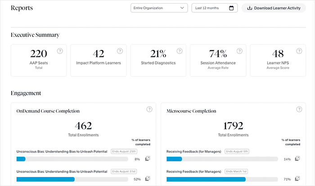Screen dimensions: 315x186
Task: Open help for OnDemand Course Completion
Action: [149, 109]
